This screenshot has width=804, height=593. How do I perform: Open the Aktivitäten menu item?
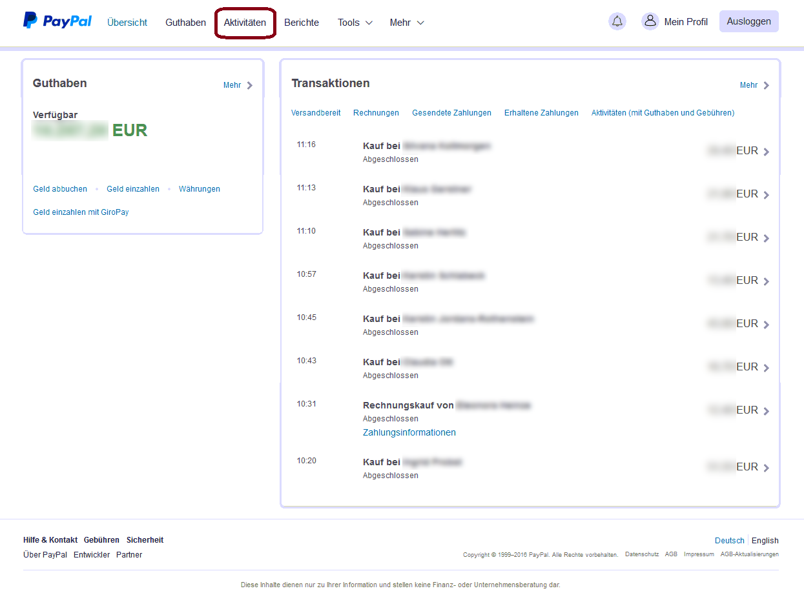pyautogui.click(x=245, y=23)
